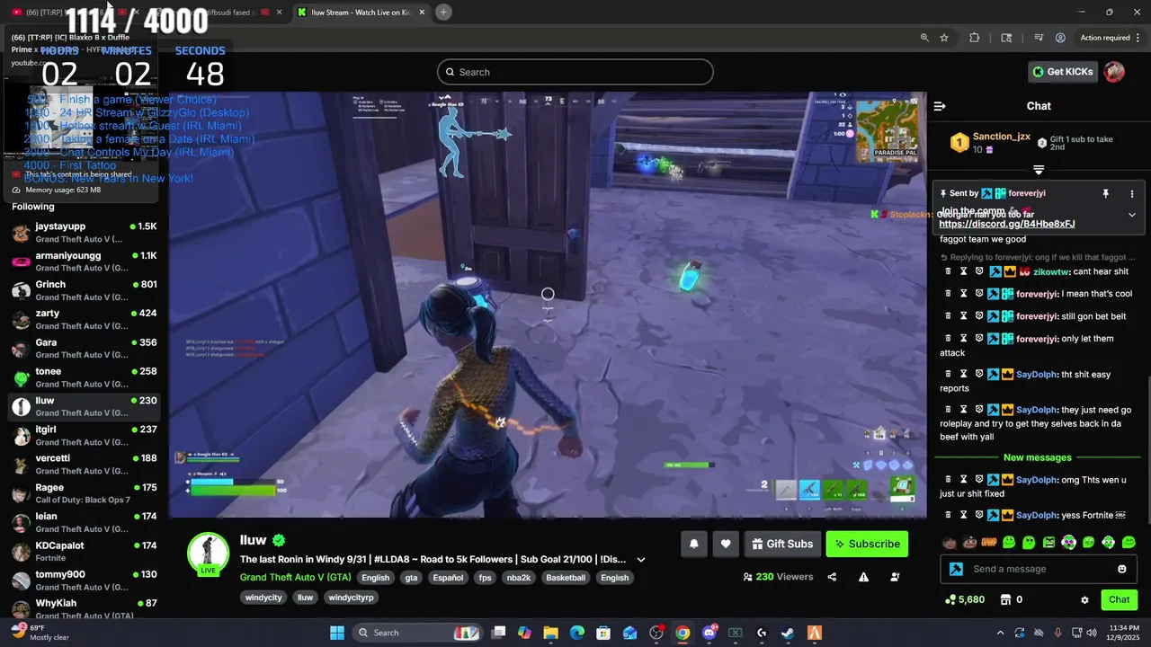Image resolution: width=1151 pixels, height=647 pixels.
Task: Insert the last green emote in the emote row
Action: (x=1129, y=542)
